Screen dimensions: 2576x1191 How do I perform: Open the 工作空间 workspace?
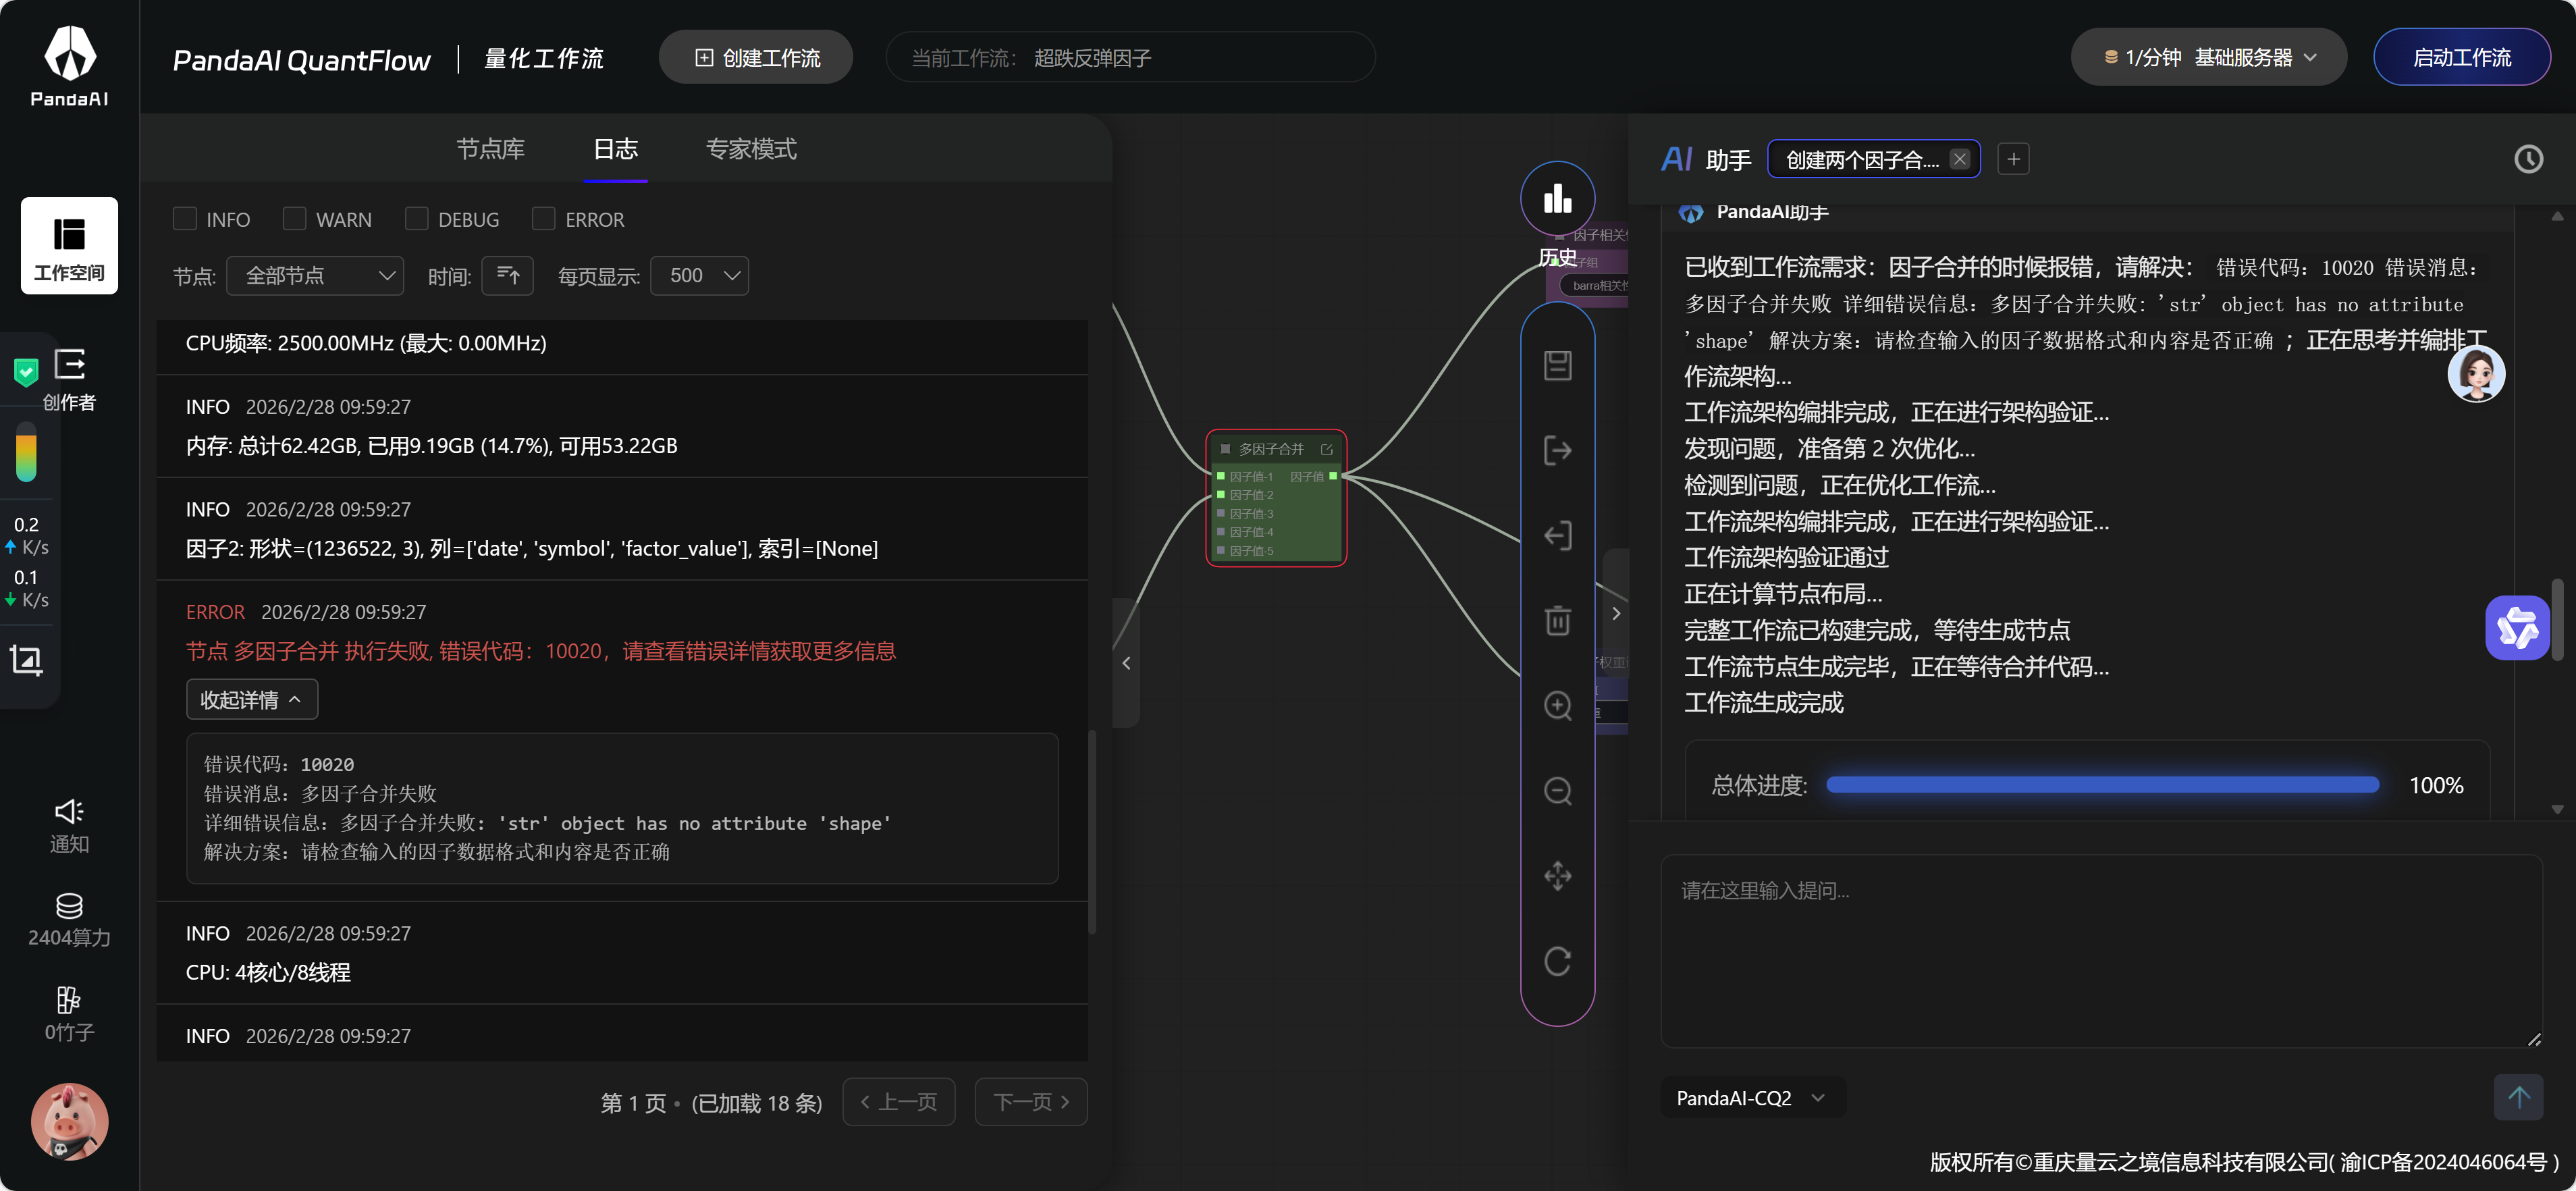click(x=69, y=246)
